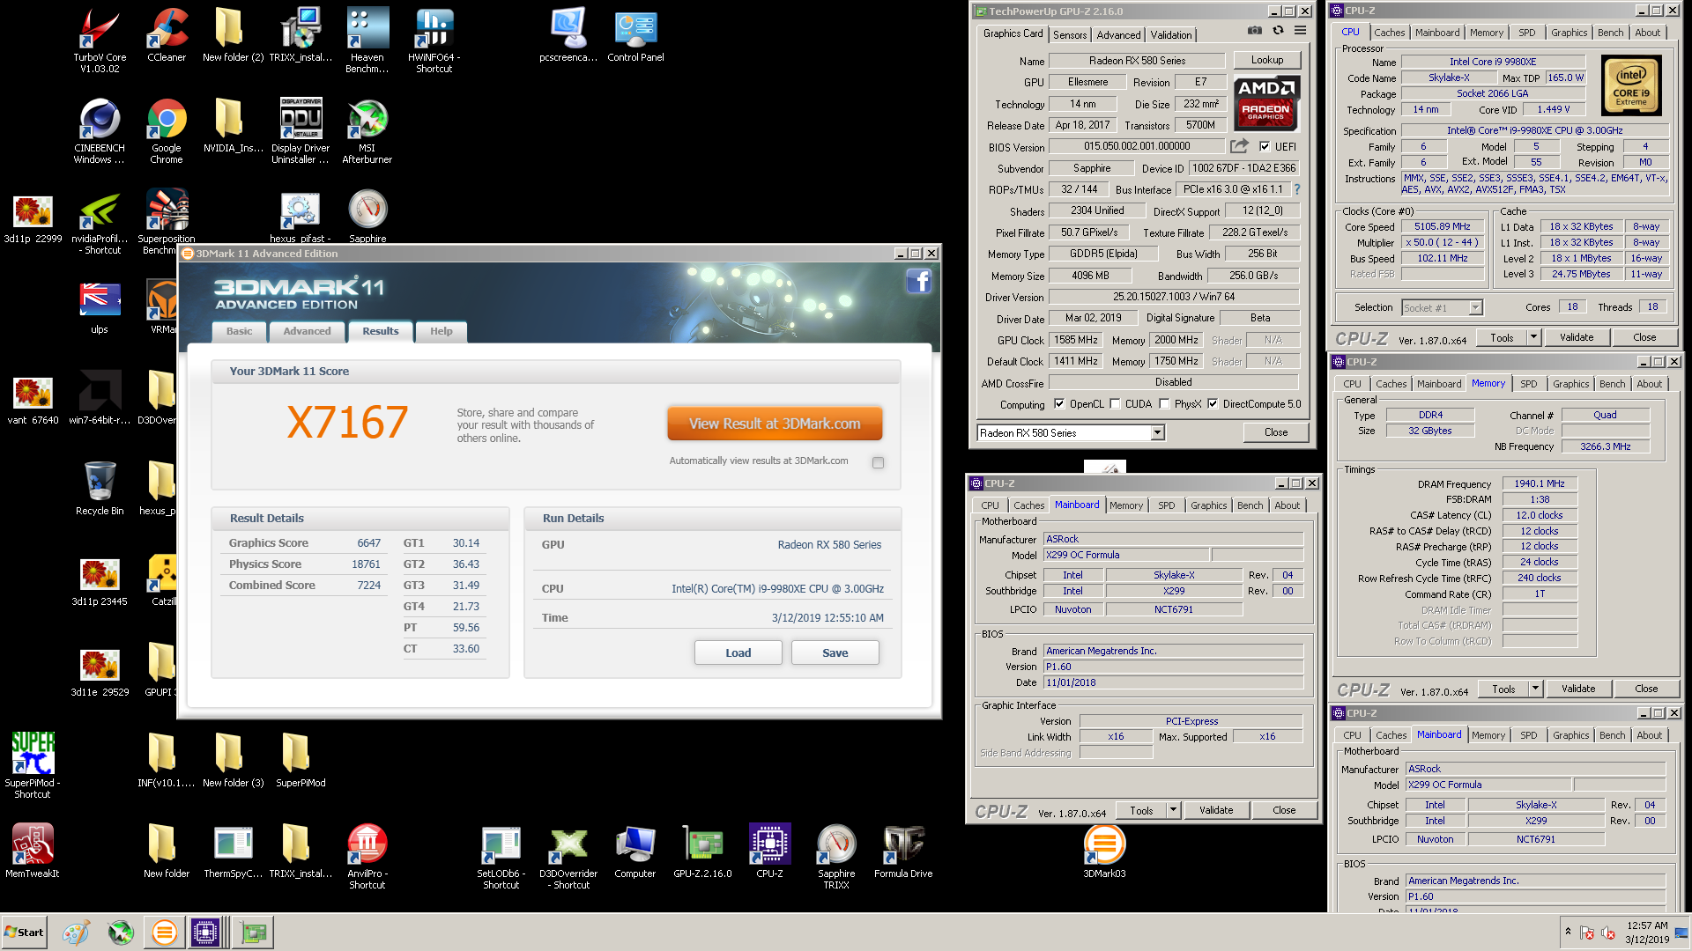Refresh GPU-Z sensor data icon

point(1278,31)
